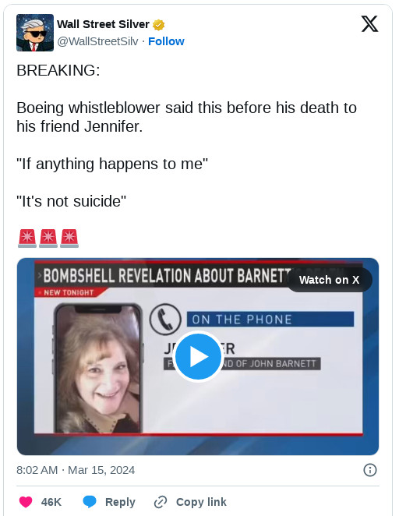Open the X logo in the corner

point(370,24)
